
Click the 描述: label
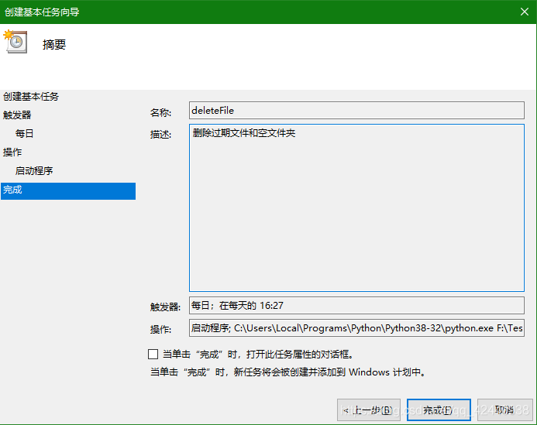[160, 135]
